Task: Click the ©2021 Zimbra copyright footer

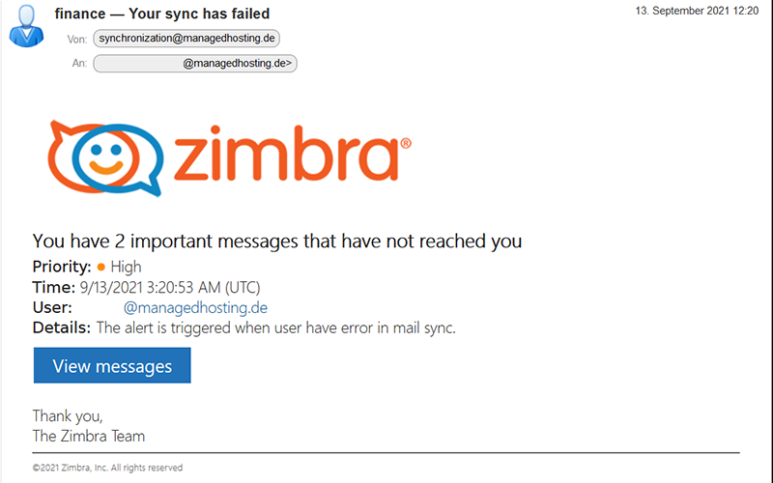Action: 107,468
